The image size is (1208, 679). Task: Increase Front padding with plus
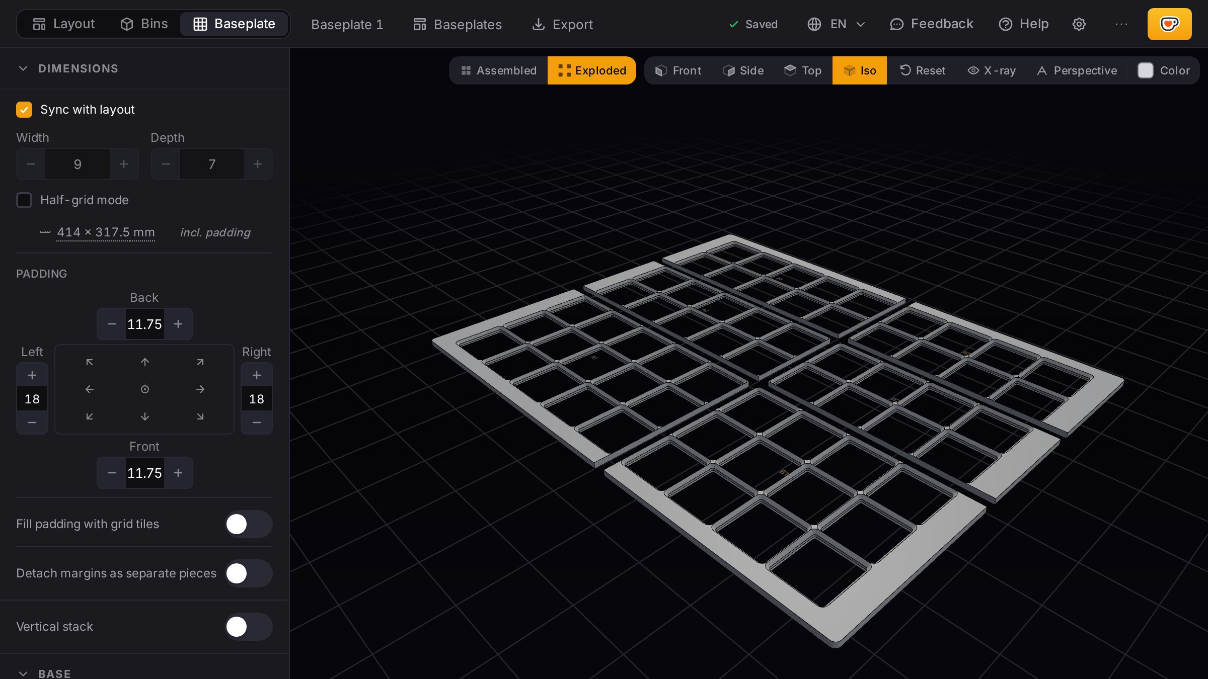(178, 473)
